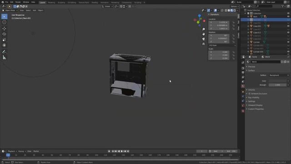The width and height of the screenshot is (291, 164).
Task: Open the Render menu
Action: pyautogui.click(x=18, y=2)
